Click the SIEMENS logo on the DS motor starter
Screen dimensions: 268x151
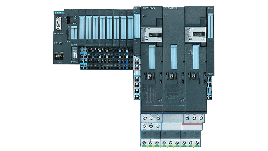coord(148,8)
